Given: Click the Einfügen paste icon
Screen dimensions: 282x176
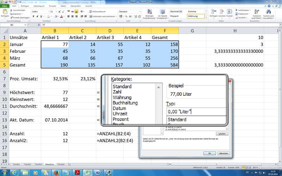Looking at the screenshot, I should (5, 12).
